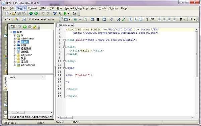Viewport: 201px width, 126px height.
Task: Click the green refresh icon in file panel
Action: [25, 27]
